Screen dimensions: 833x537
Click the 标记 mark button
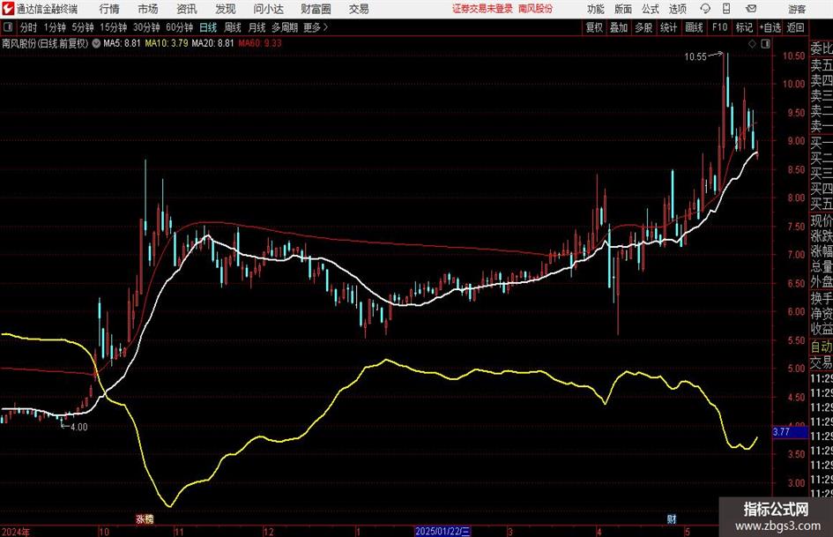click(x=744, y=27)
